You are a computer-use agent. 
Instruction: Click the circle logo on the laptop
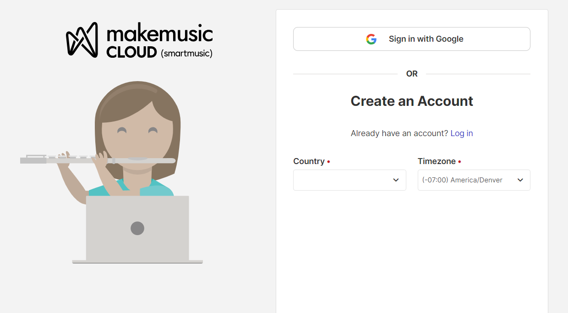tap(137, 228)
